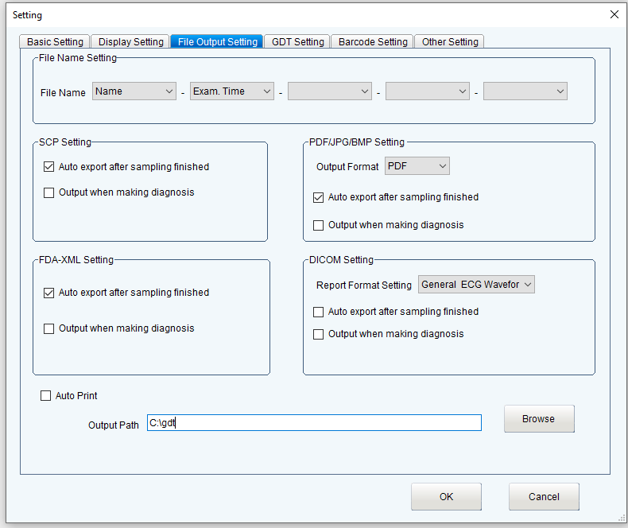Go to the GDT Setting tab
Image resolution: width=628 pixels, height=528 pixels.
click(297, 41)
